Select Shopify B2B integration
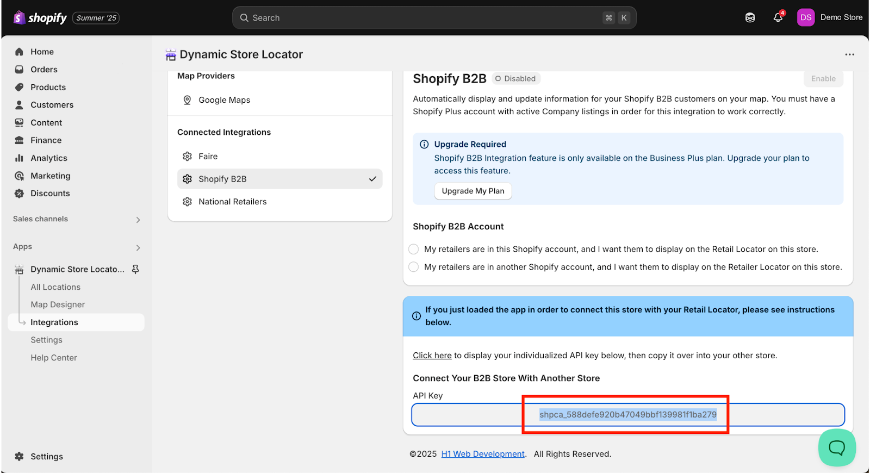The image size is (870, 473). 279,179
